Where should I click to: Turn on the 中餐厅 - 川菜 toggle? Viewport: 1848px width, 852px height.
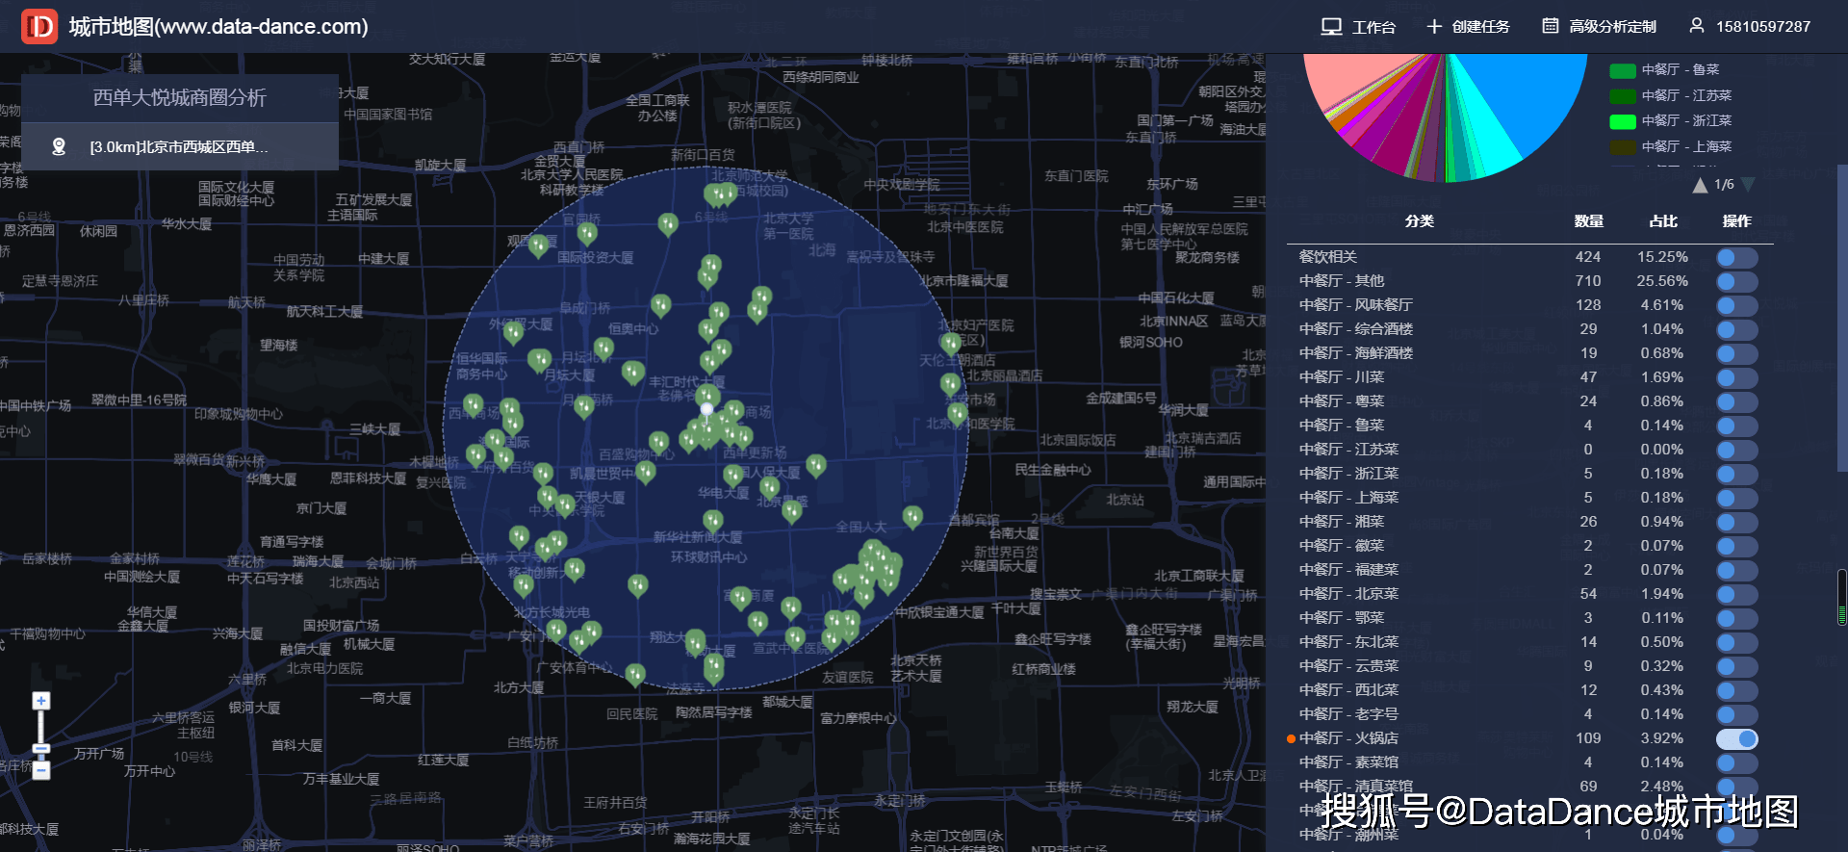coord(1736,377)
